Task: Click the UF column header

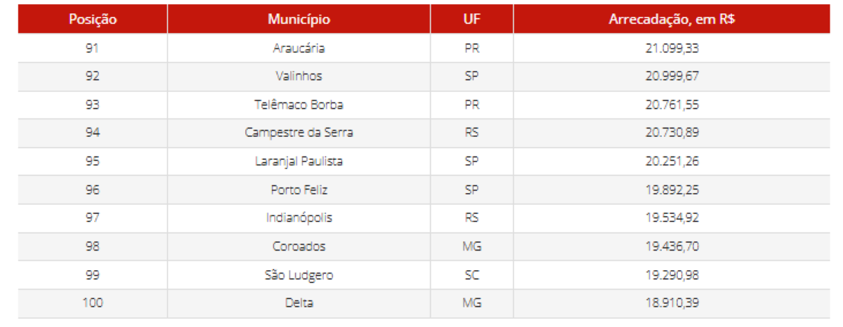Action: point(471,20)
